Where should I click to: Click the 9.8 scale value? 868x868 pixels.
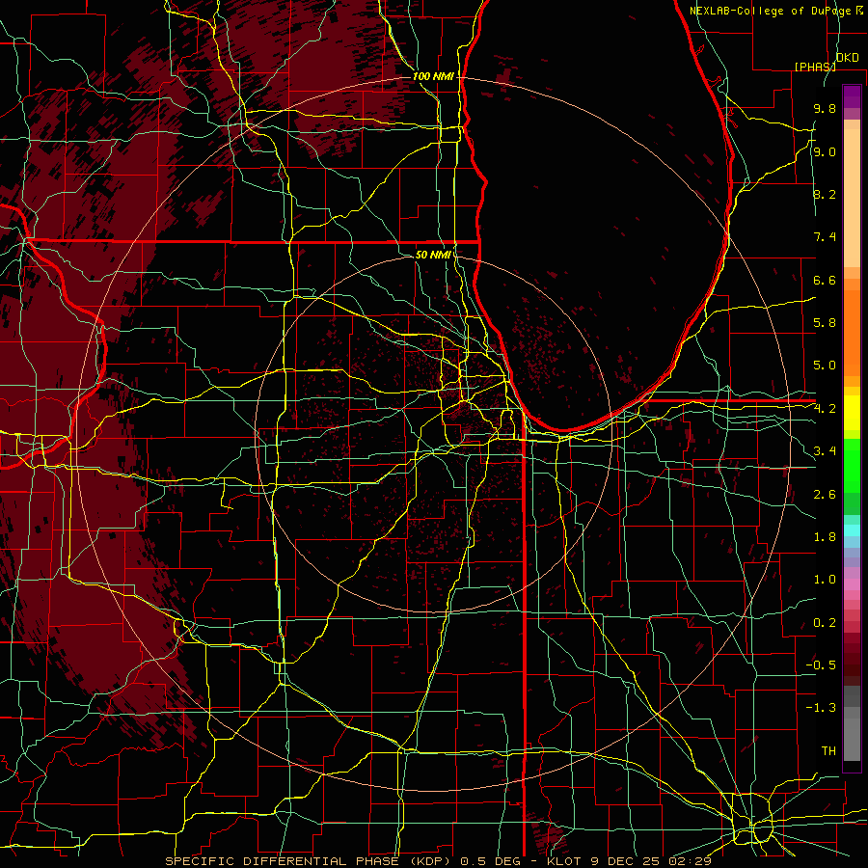pyautogui.click(x=825, y=108)
